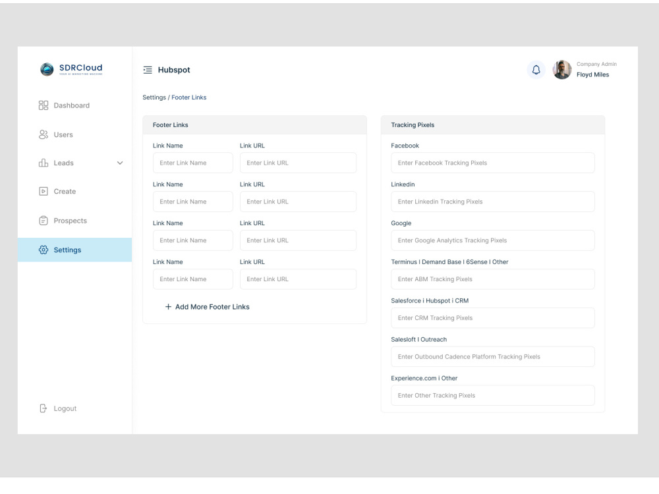Open the Create menu item
This screenshot has height=494, width=659.
click(x=75, y=191)
